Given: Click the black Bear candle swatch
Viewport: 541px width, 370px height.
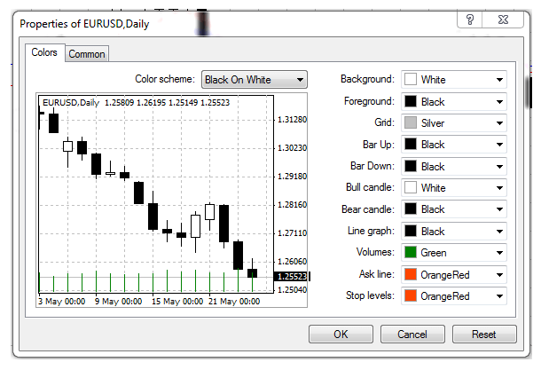Looking at the screenshot, I should pyautogui.click(x=411, y=209).
